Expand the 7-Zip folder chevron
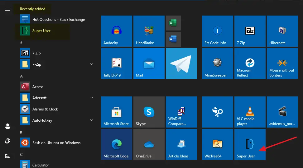Screen dimensions: 303x168 tap(92, 64)
